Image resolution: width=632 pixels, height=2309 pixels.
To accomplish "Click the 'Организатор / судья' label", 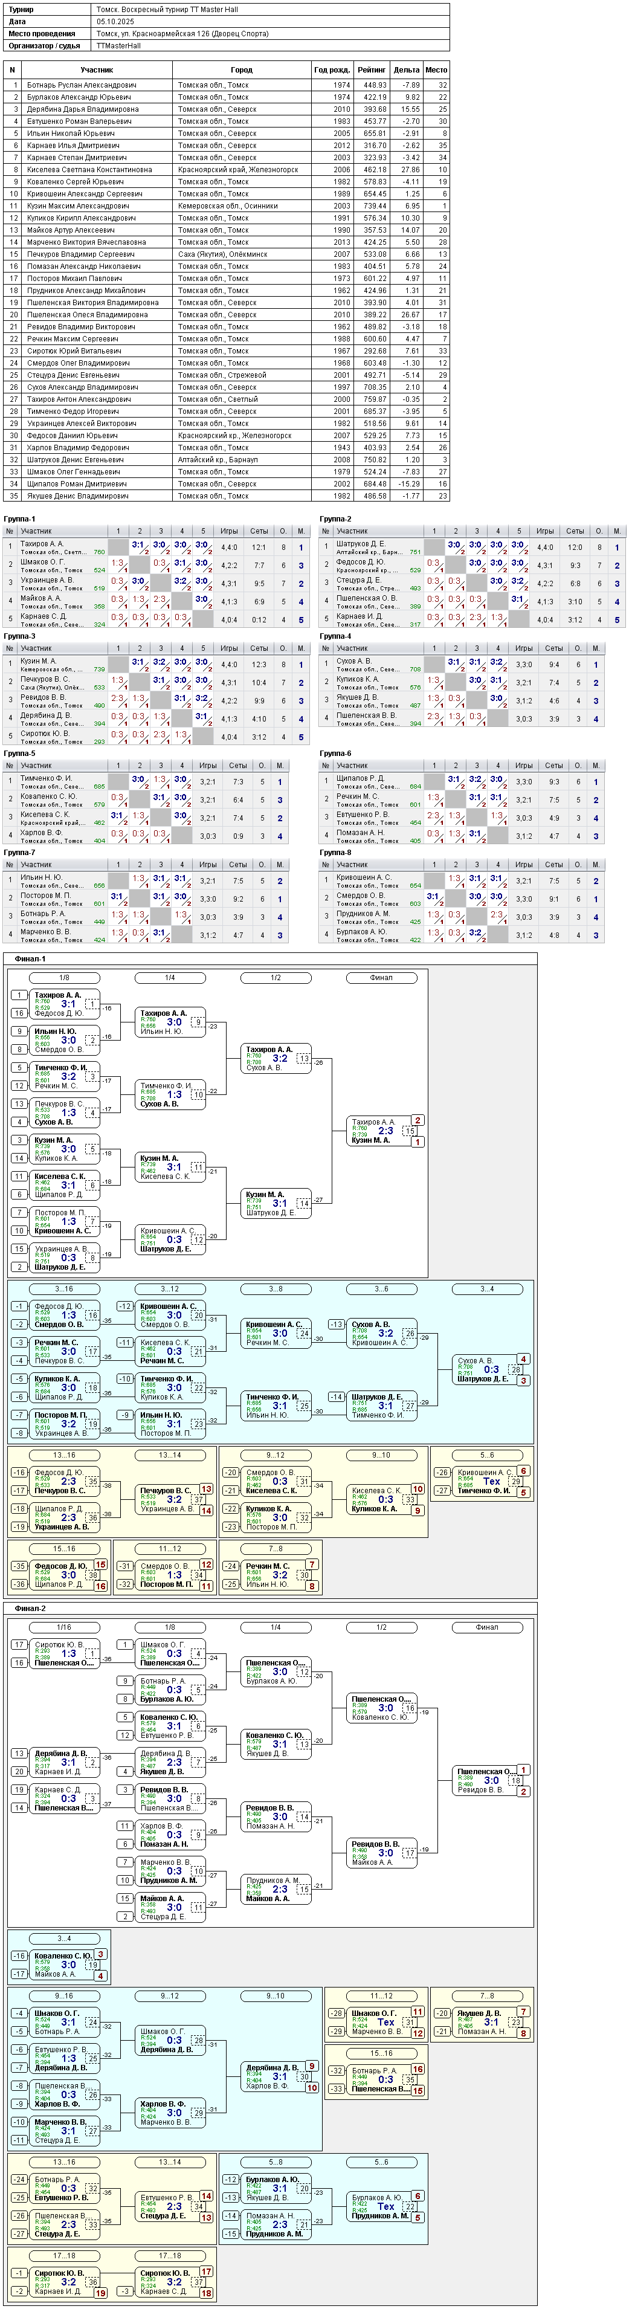I will coord(44,45).
